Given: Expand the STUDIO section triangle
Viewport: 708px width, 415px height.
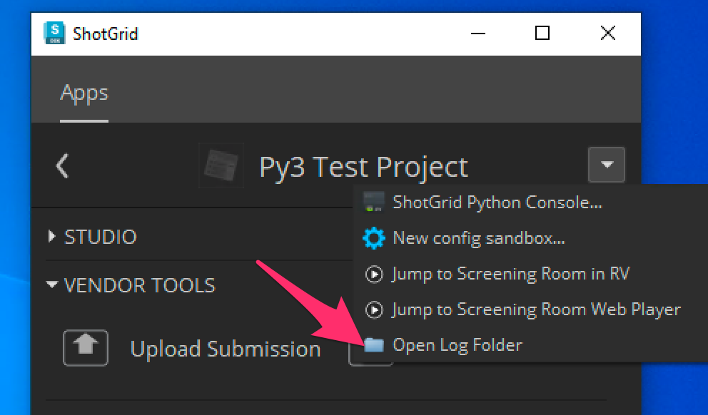Looking at the screenshot, I should [52, 236].
